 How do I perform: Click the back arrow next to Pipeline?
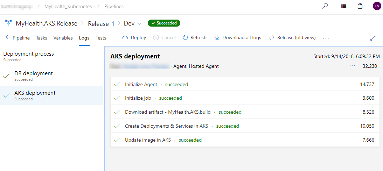coord(8,37)
